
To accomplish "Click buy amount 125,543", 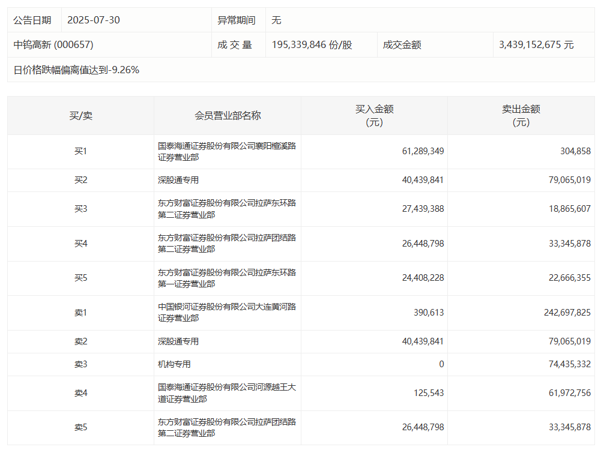I will click(x=429, y=393).
